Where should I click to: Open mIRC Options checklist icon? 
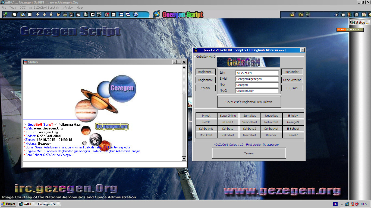tap(14, 15)
